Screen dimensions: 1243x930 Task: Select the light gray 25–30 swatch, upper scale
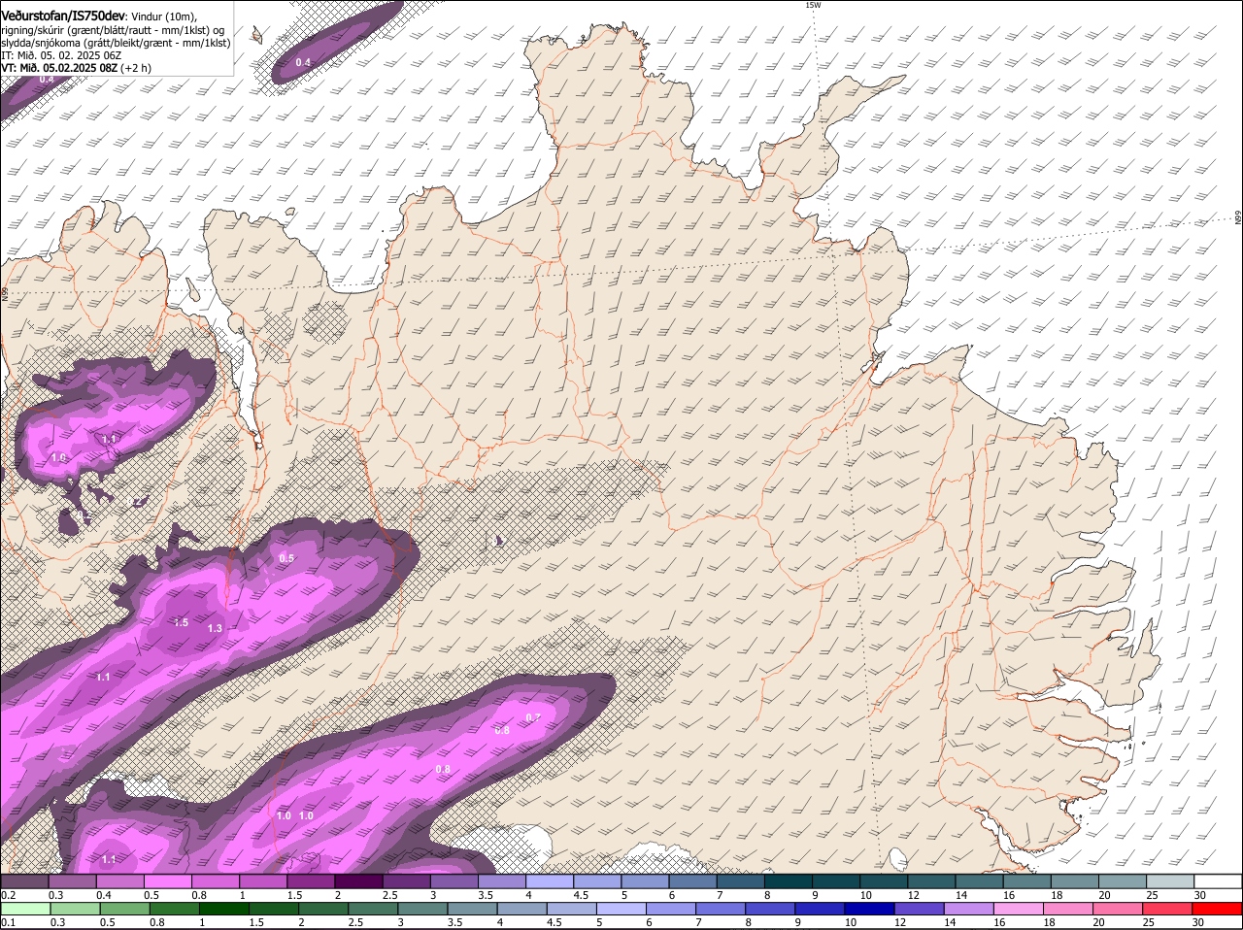tap(1172, 880)
